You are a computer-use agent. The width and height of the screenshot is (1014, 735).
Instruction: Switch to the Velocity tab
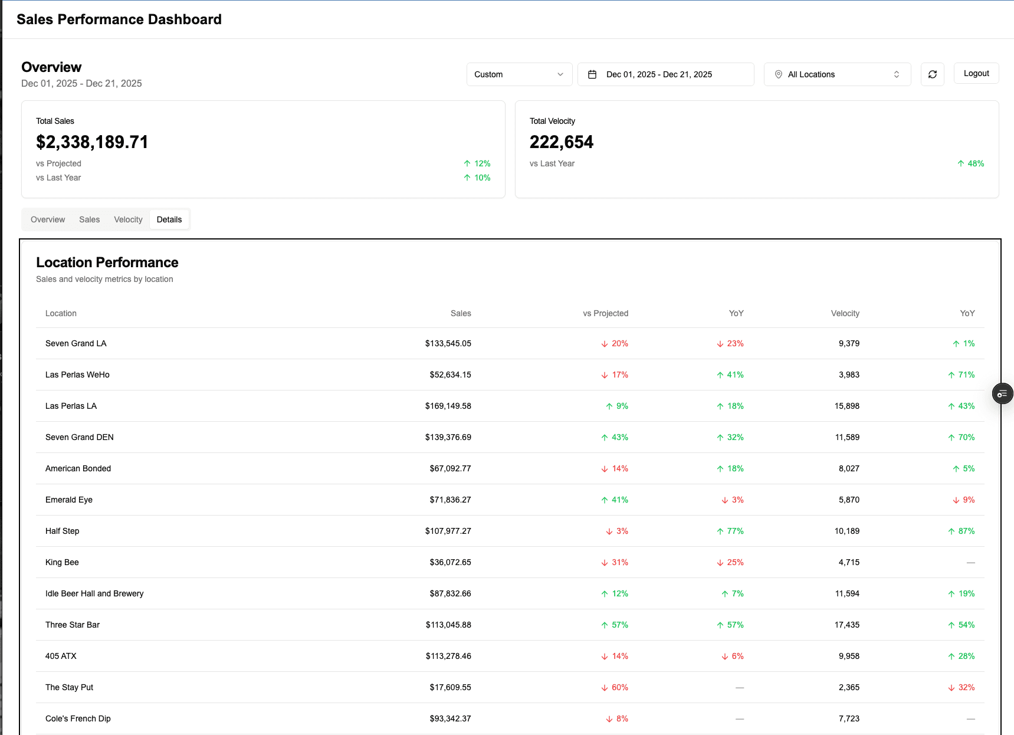(x=127, y=219)
